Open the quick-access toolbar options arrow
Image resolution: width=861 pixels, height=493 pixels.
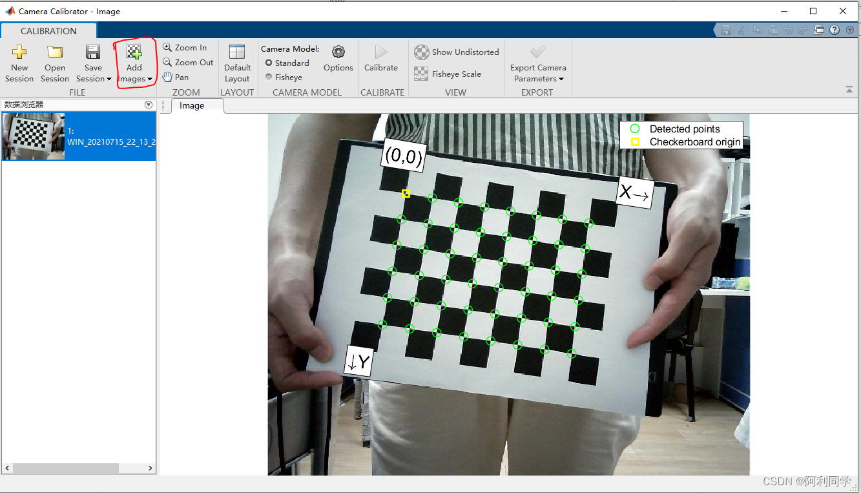click(849, 30)
